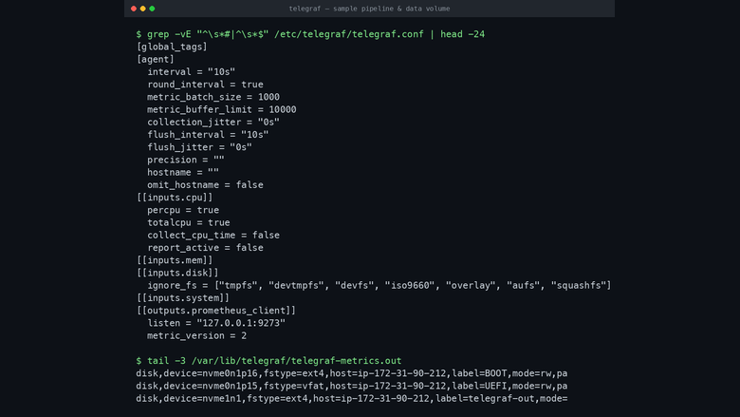Viewport: 740px width, 417px height.
Task: Click the tail -3 command line
Action: tap(269, 361)
